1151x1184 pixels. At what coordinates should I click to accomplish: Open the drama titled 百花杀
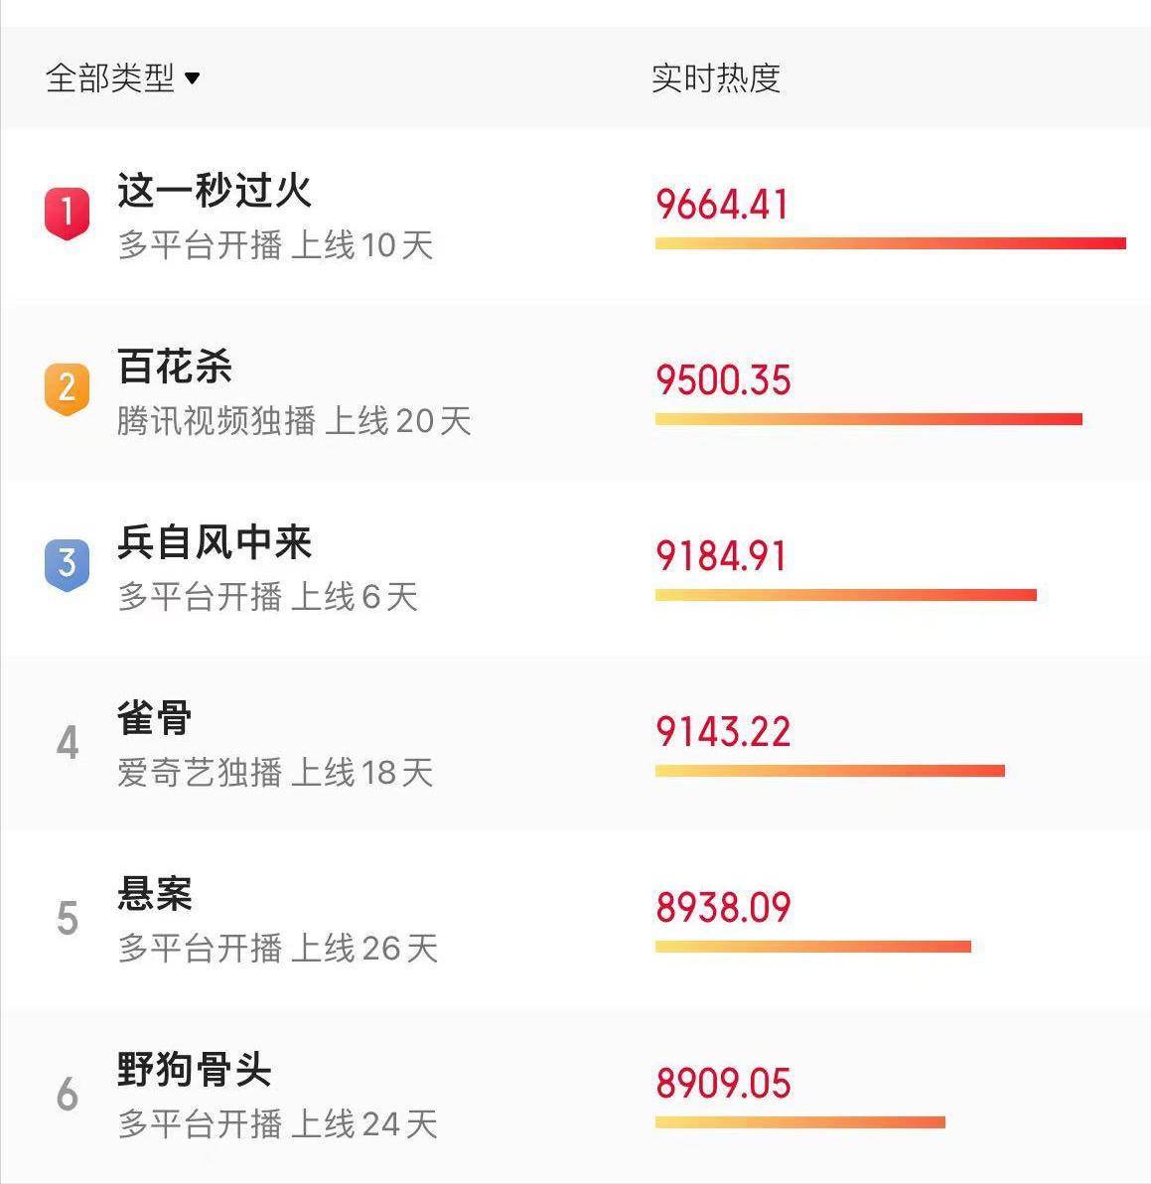click(x=175, y=366)
